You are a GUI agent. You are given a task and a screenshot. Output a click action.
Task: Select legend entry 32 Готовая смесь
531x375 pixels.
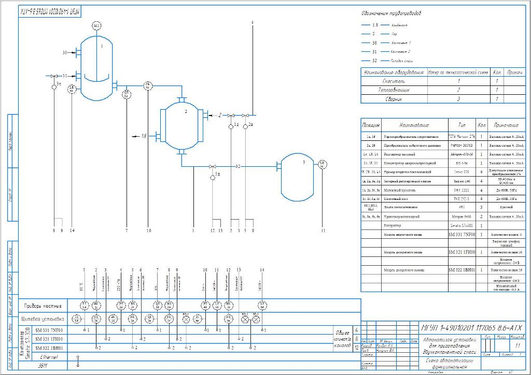(387, 61)
